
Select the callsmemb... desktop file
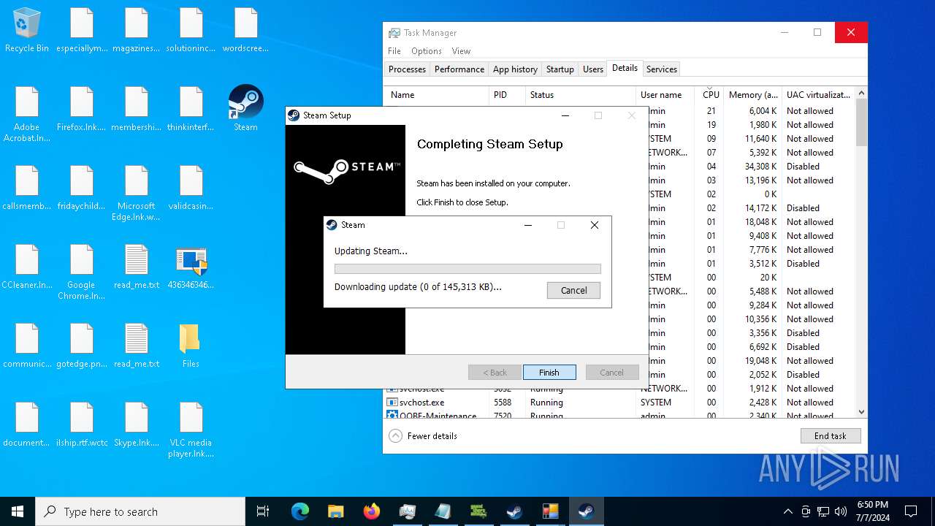[x=27, y=188]
